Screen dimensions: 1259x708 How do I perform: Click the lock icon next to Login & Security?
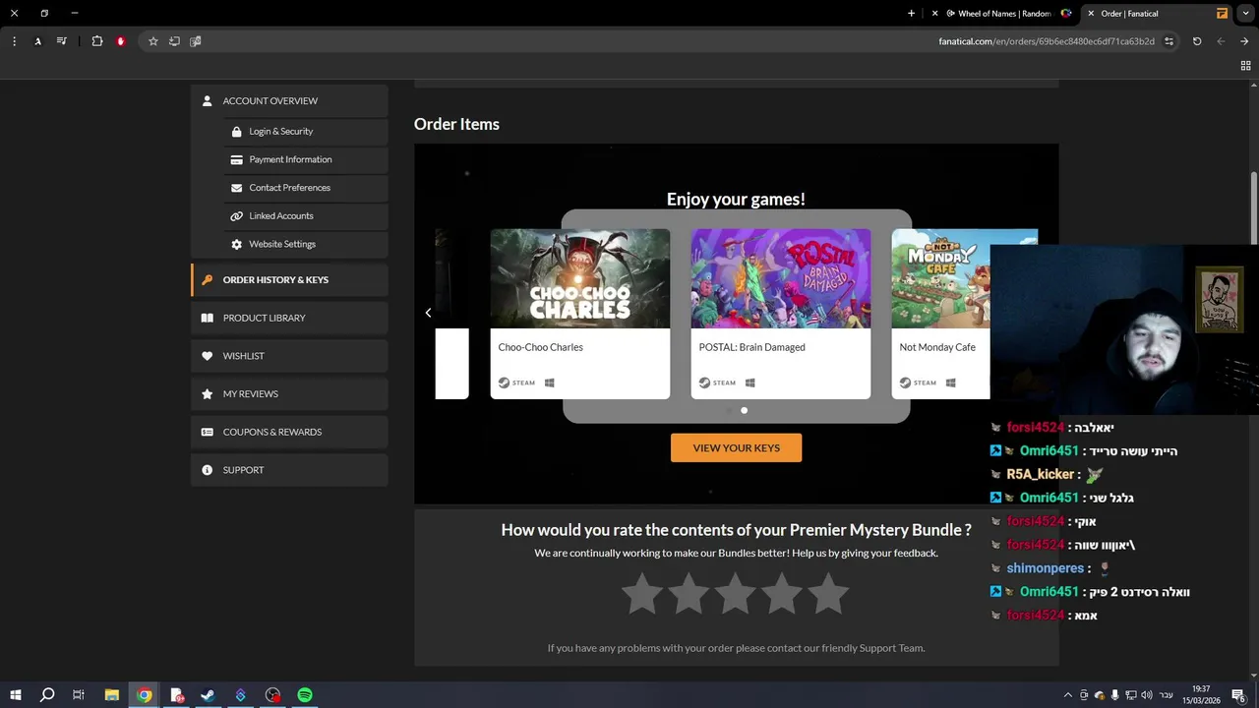pos(236,132)
